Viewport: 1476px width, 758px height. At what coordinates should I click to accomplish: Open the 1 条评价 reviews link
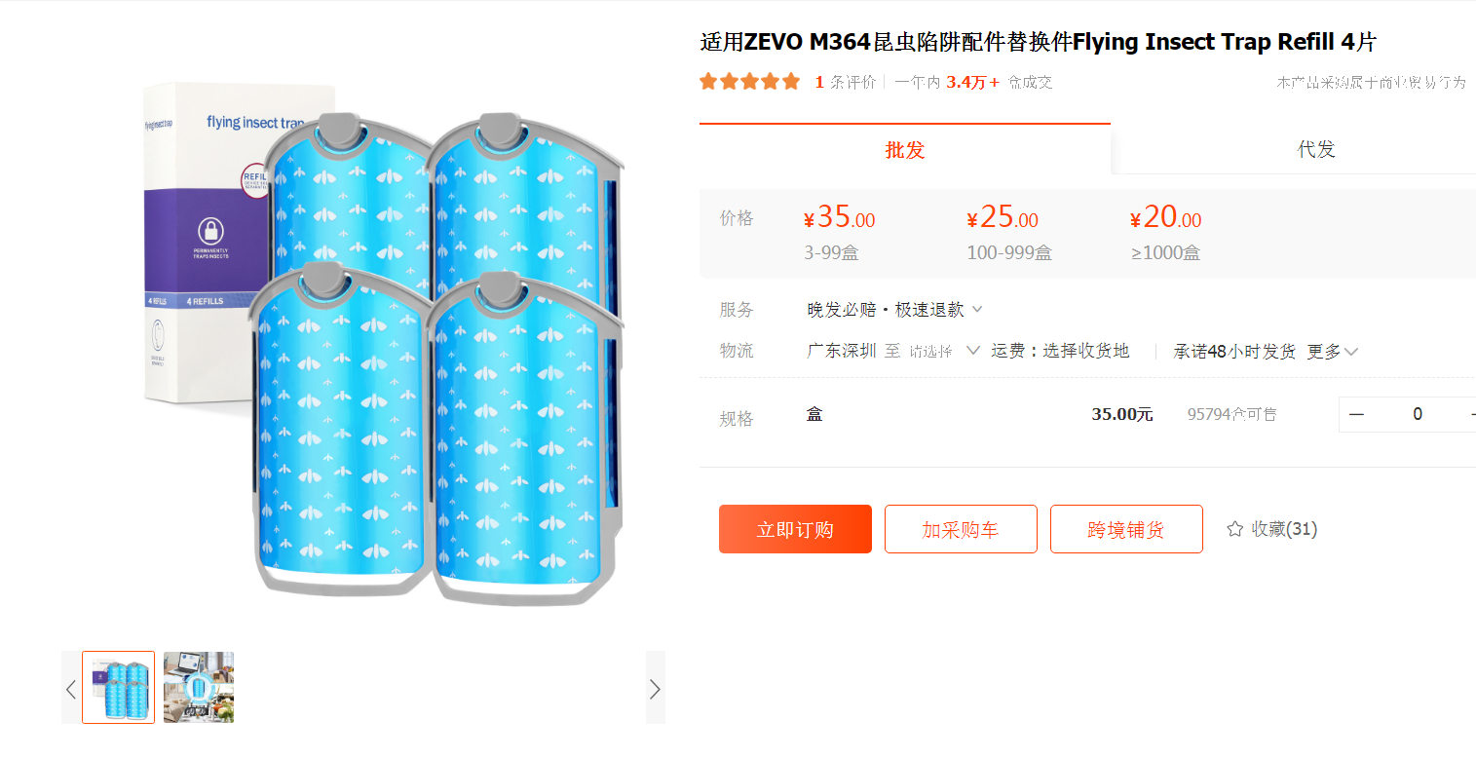(x=846, y=83)
